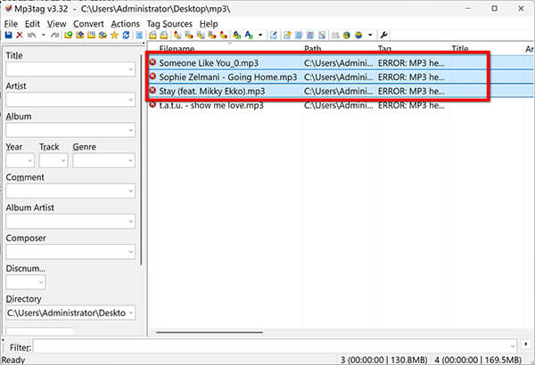Click the Save tag floppy disk icon
This screenshot has width=535, height=365.
(9, 35)
